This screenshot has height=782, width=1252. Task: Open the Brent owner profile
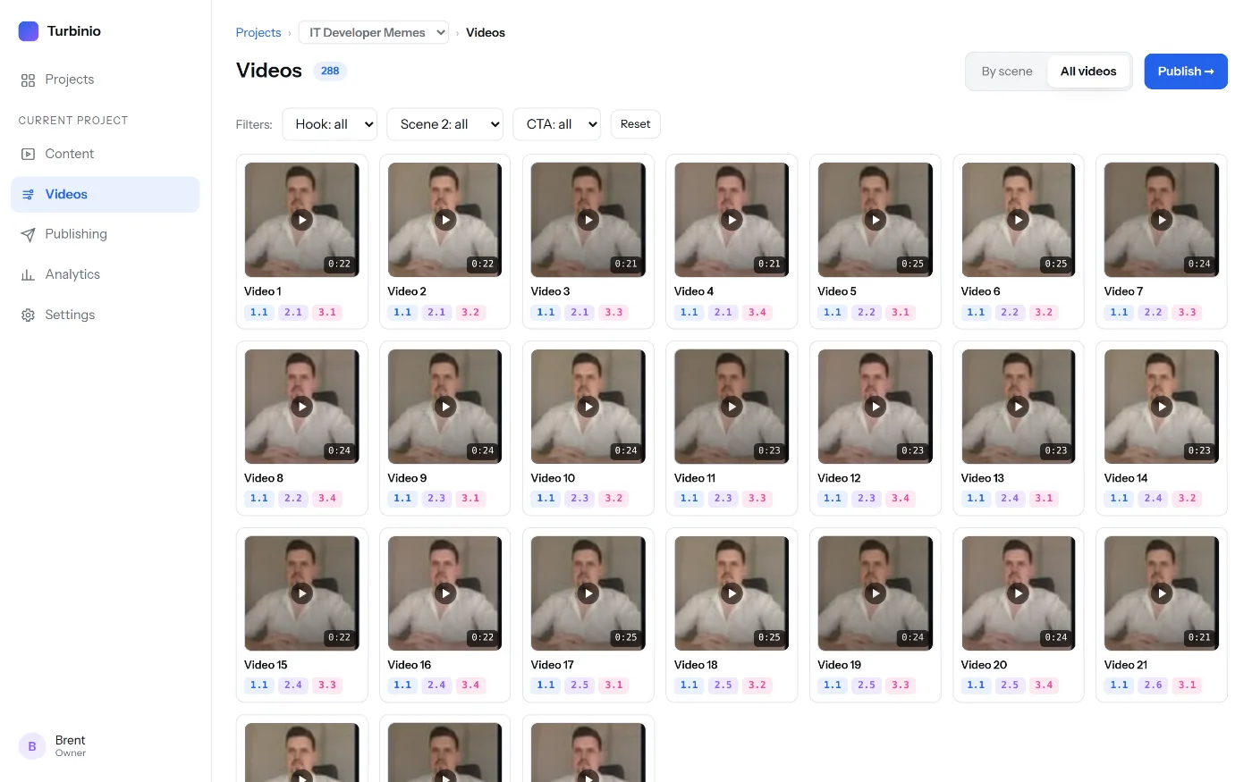(x=54, y=745)
